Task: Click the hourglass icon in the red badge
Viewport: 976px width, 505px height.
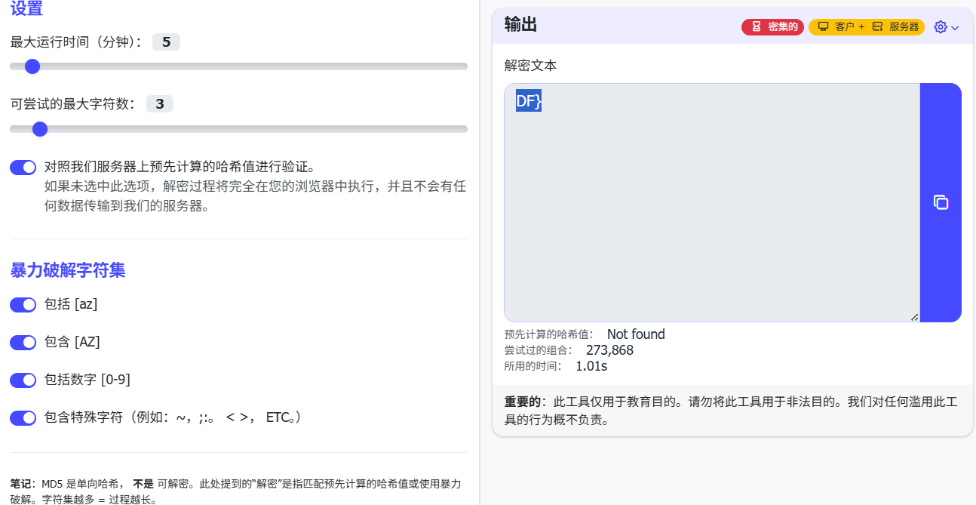Action: (756, 27)
